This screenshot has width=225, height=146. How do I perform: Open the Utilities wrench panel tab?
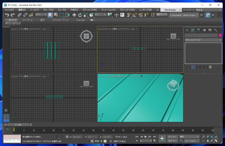216,30
